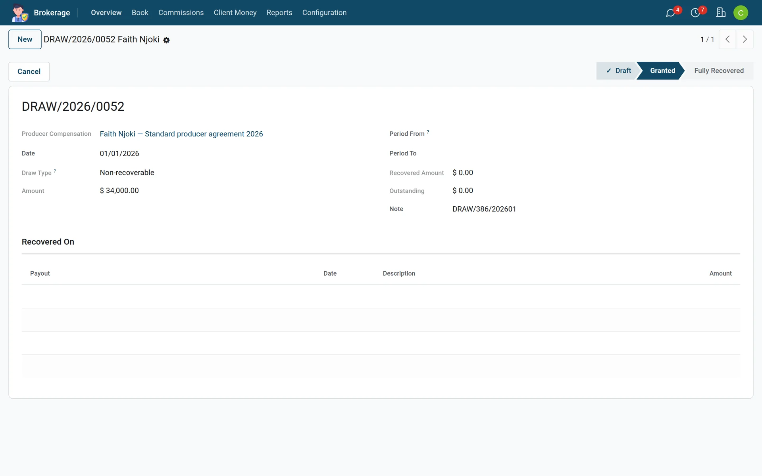762x476 pixels.
Task: Open the Book menu
Action: pyautogui.click(x=140, y=13)
